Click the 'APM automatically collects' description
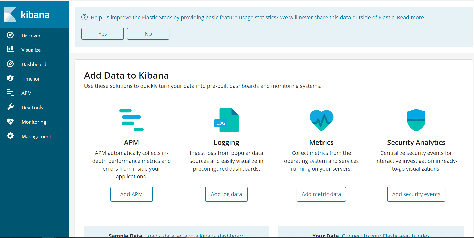This screenshot has height=238, width=474. [132, 165]
